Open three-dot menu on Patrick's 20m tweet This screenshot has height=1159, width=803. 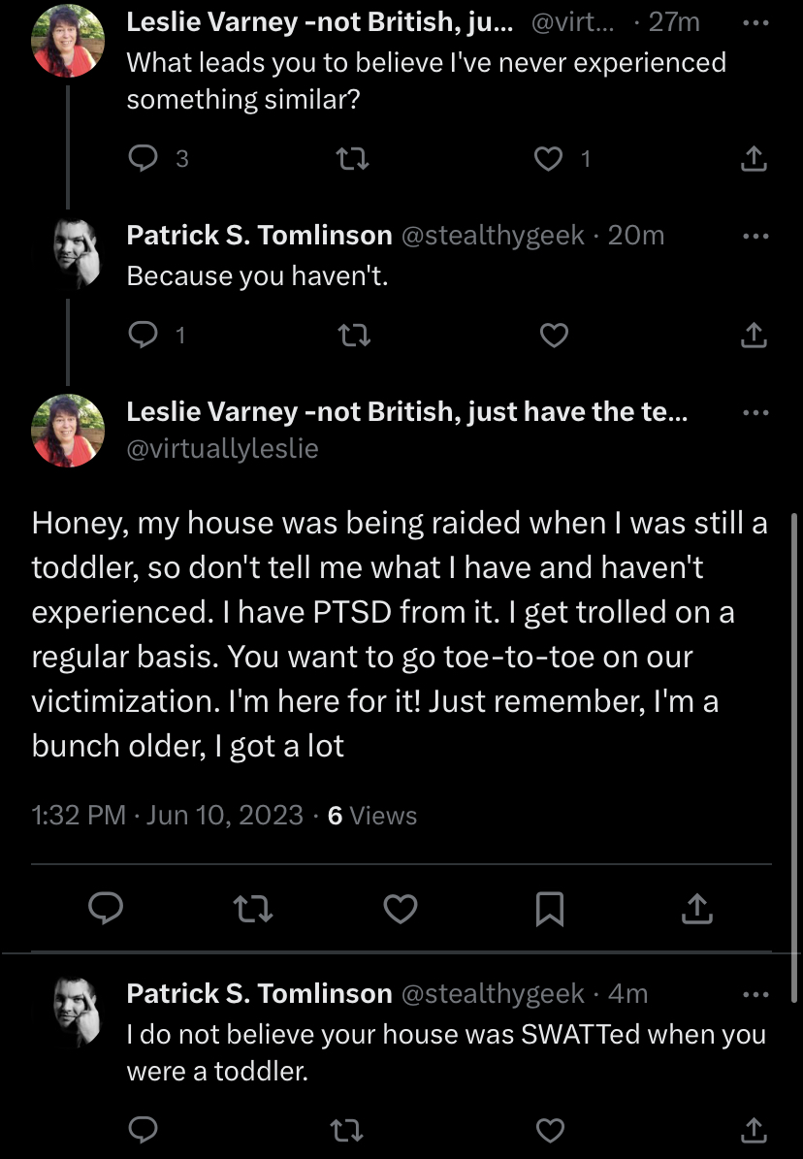point(755,236)
